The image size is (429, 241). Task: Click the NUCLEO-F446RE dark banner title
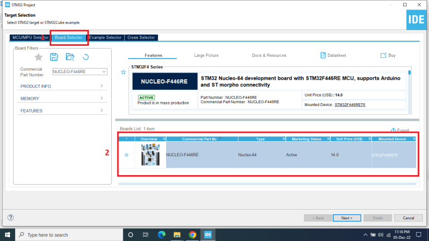coord(165,81)
